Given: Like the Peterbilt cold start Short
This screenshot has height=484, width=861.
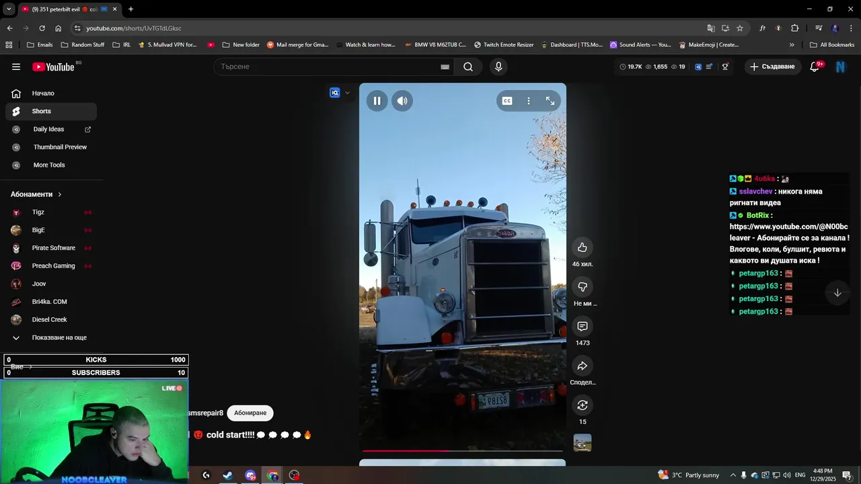Looking at the screenshot, I should tap(583, 247).
